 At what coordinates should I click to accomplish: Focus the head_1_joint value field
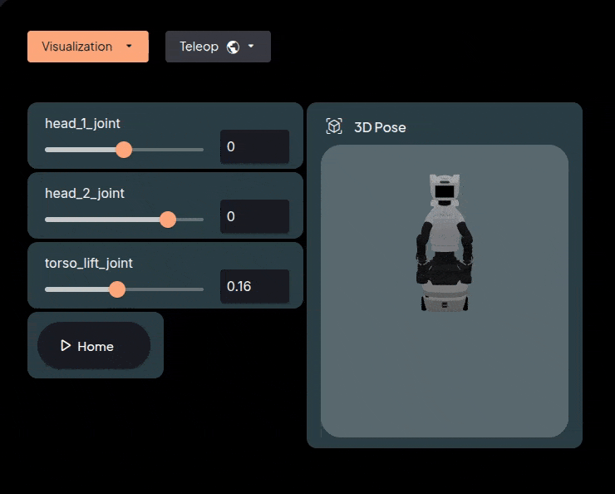click(x=254, y=146)
